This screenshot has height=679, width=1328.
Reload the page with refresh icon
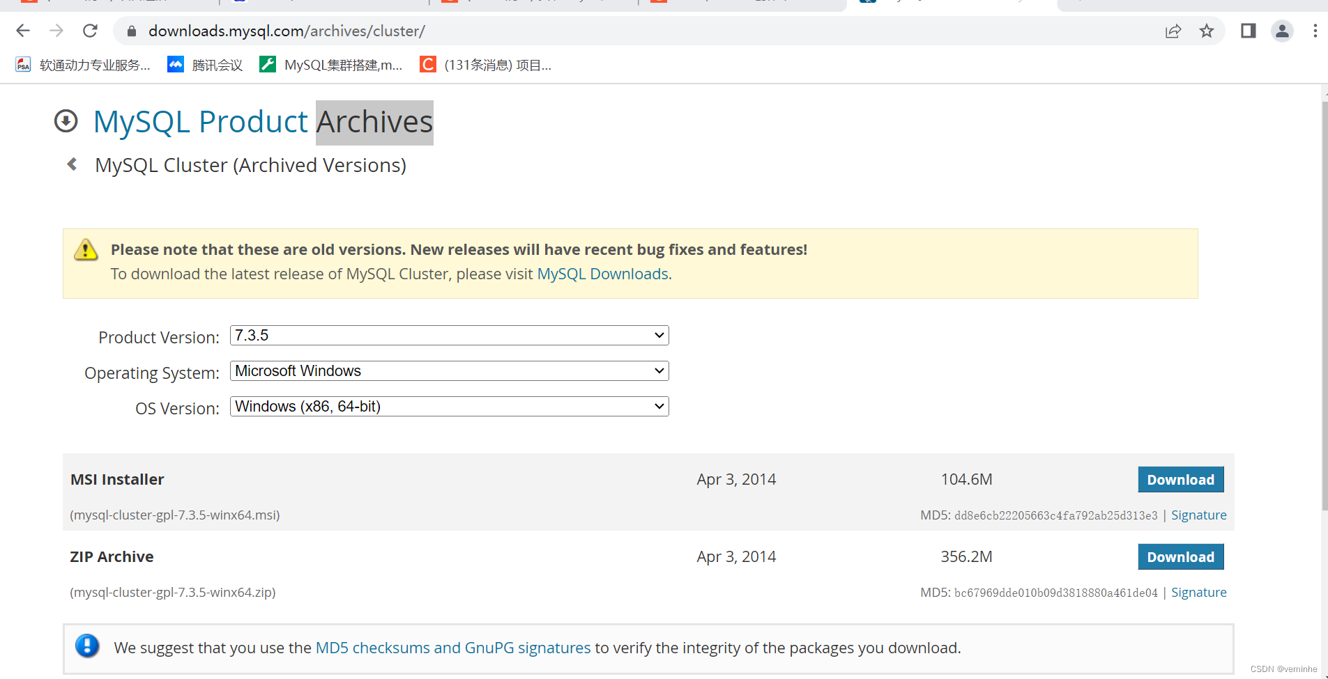tap(90, 31)
